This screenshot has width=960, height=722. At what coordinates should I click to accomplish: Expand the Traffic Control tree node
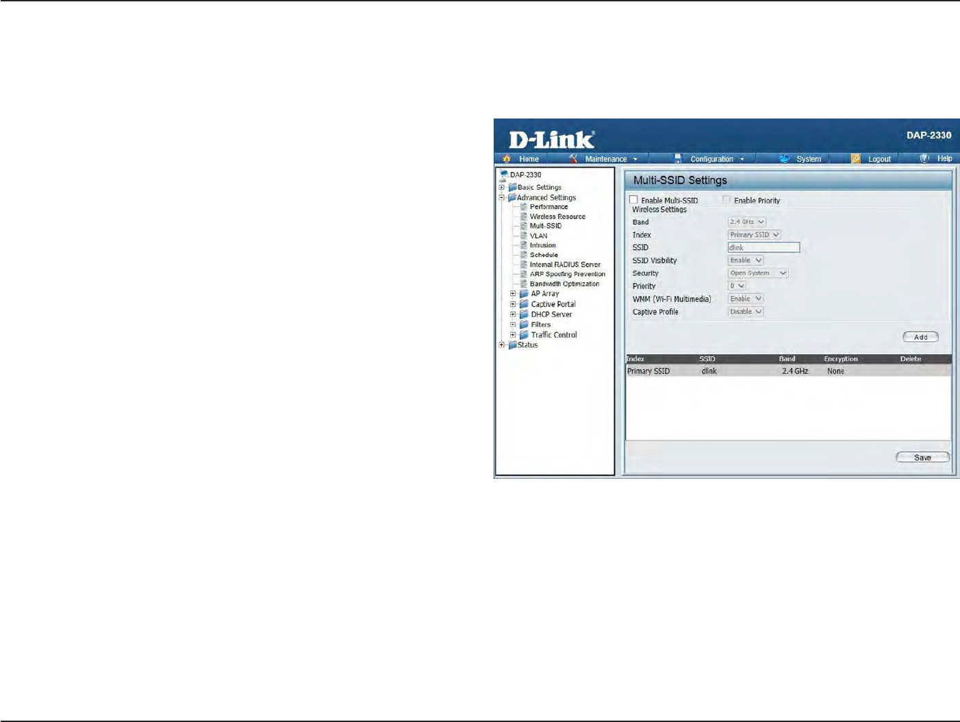pyautogui.click(x=513, y=335)
